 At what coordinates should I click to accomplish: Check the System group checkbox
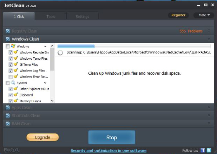tap(7, 83)
